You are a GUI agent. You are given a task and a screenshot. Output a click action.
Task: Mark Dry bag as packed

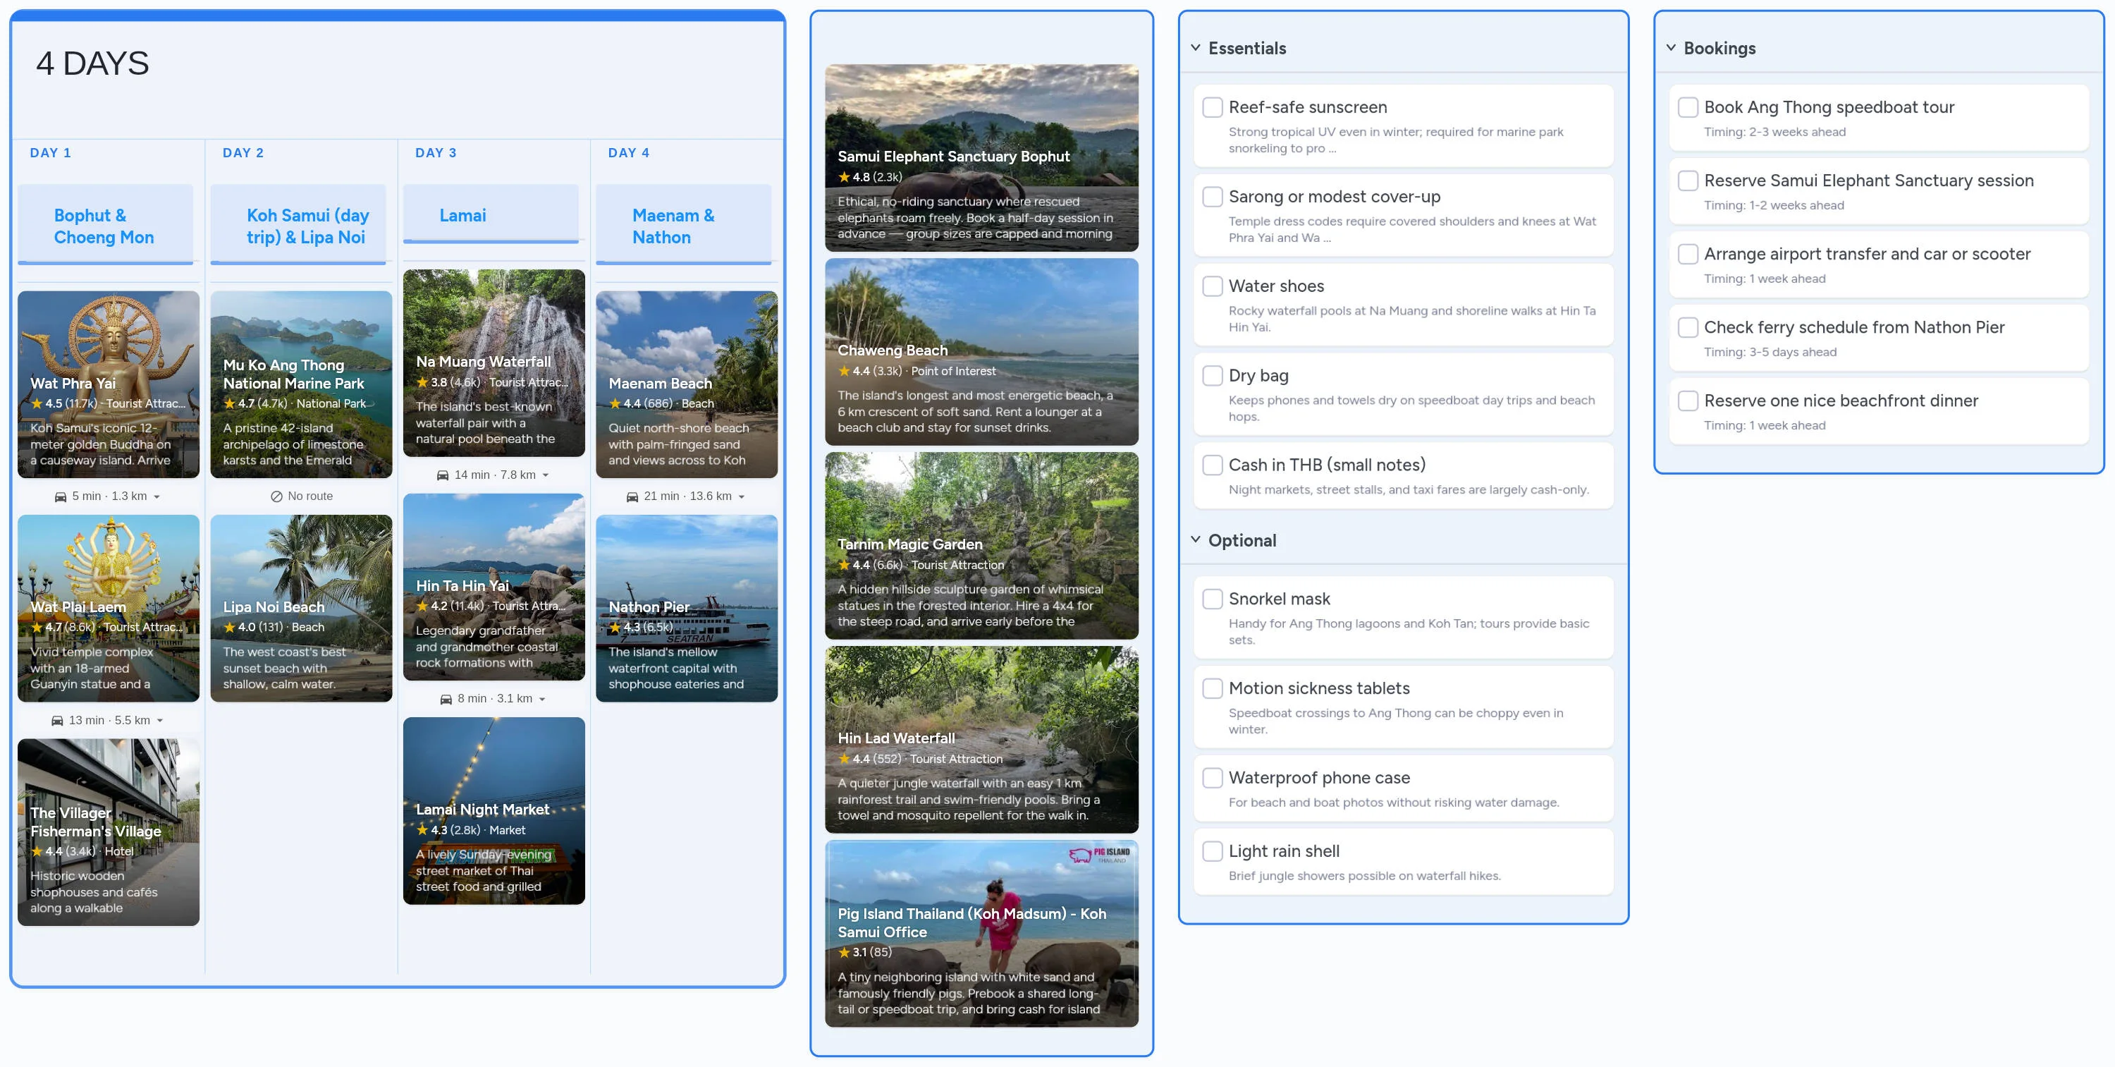point(1213,376)
